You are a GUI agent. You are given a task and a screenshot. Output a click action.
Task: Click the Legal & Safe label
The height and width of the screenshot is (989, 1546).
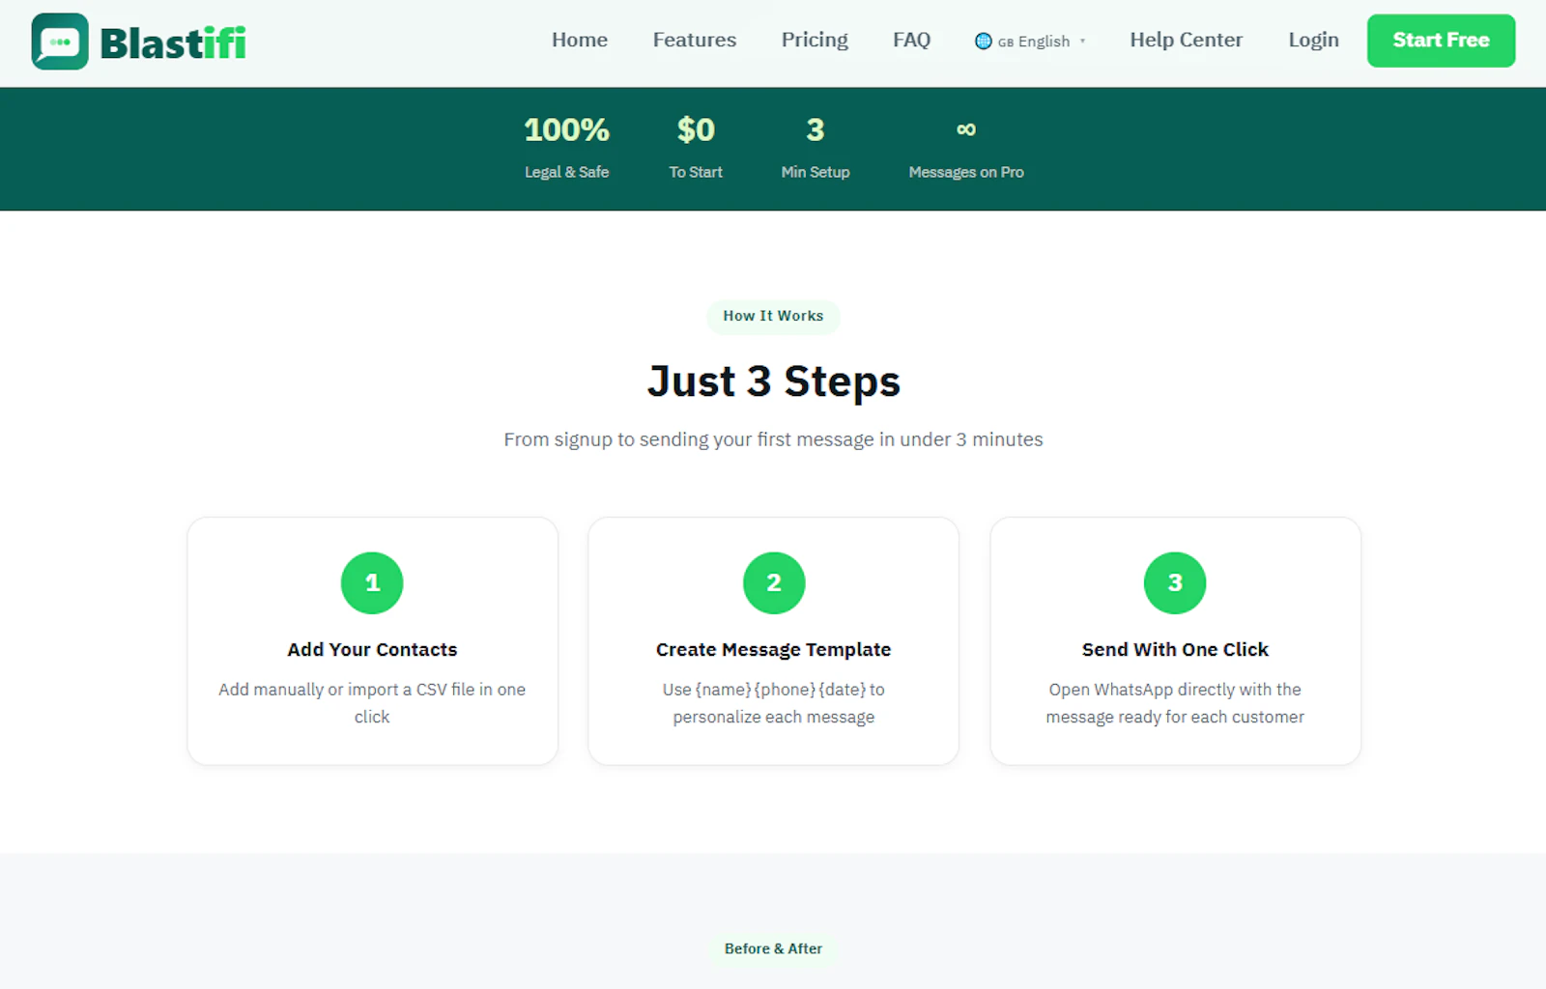[x=567, y=172]
